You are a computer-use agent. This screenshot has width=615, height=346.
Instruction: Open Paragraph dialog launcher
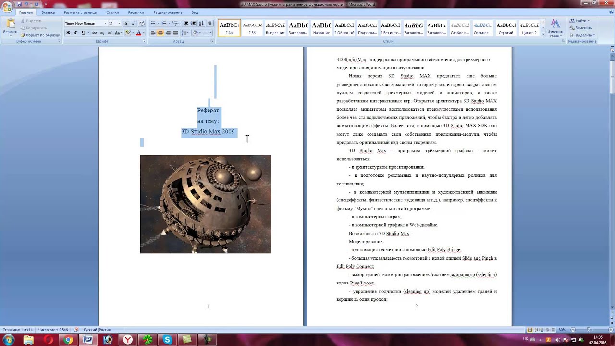pos(212,41)
